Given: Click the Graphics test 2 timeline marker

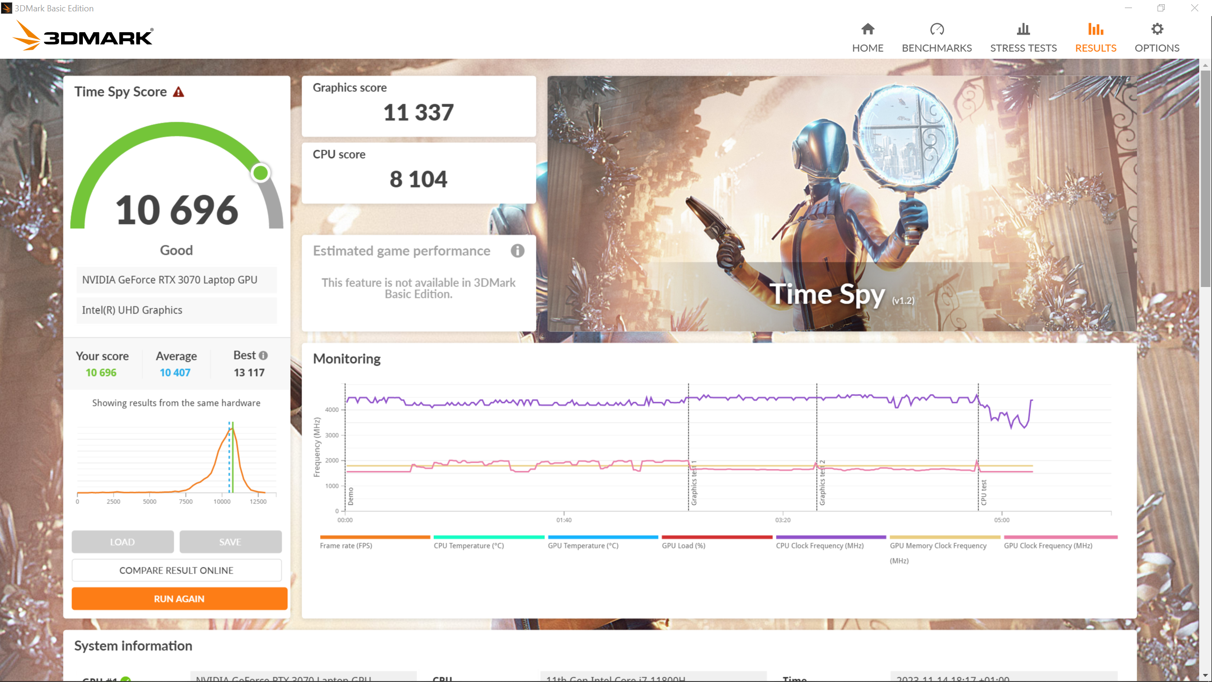Looking at the screenshot, I should tap(822, 483).
